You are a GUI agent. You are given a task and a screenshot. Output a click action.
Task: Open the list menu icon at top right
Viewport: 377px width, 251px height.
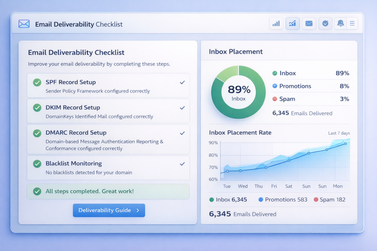(x=352, y=23)
